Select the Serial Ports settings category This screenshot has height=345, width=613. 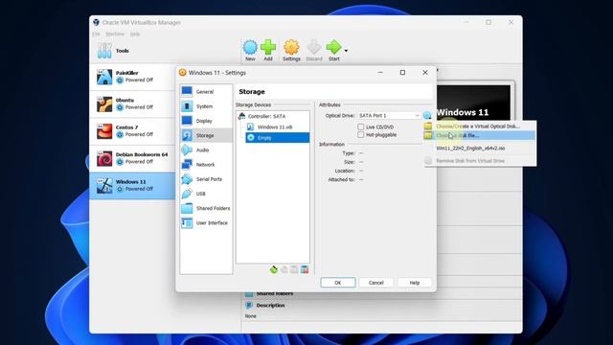pos(206,179)
